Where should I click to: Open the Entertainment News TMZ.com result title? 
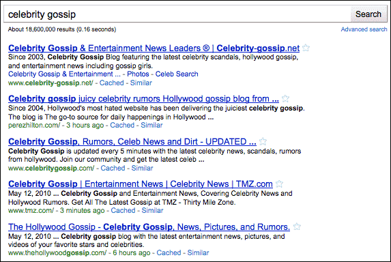tap(141, 184)
